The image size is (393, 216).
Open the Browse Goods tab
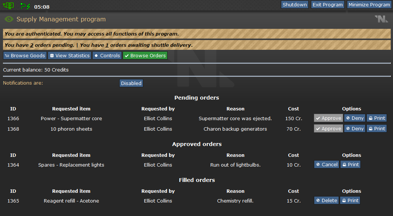[25, 55]
